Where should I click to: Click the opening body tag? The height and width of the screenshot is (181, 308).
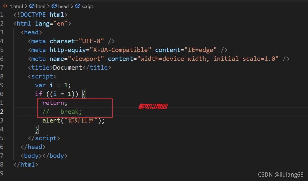tap(31, 156)
